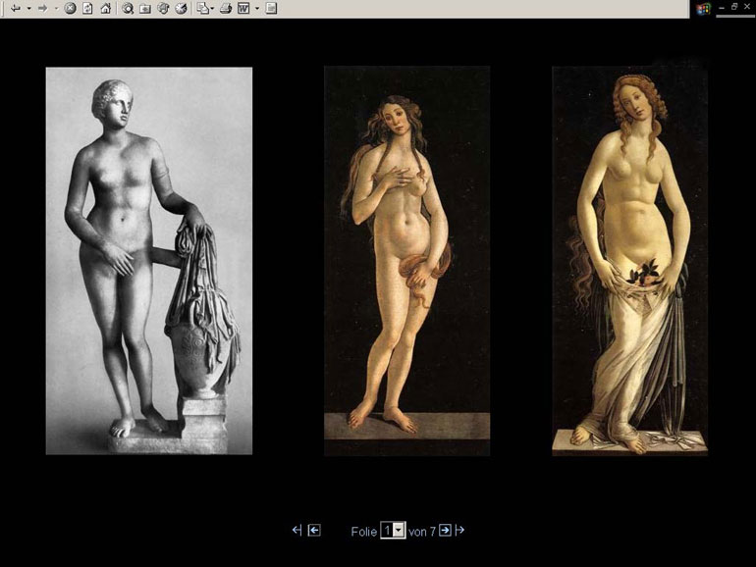Advance to the next slide

pos(445,531)
